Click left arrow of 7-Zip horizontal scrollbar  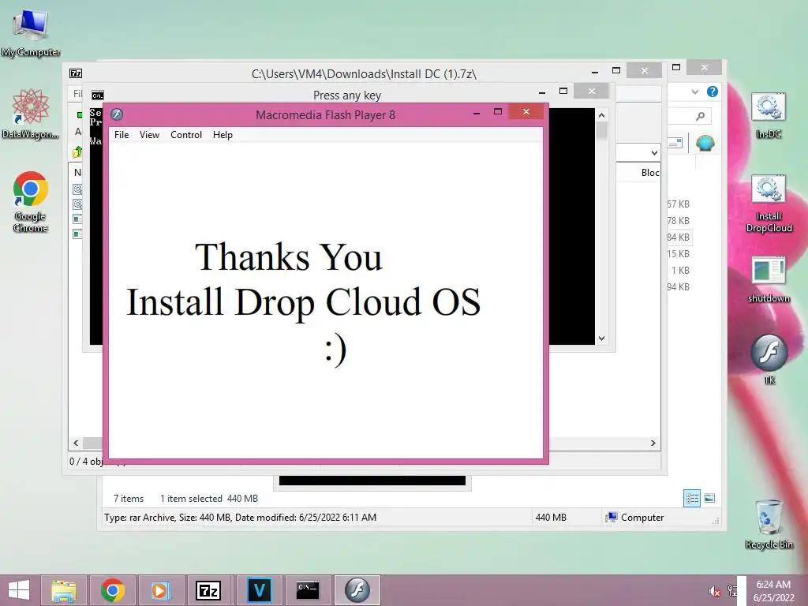[76, 443]
